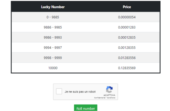Image resolution: width=170 pixels, height=111 pixels.
Task: Select the 9998 - 9999 range cell
Action: (x=53, y=58)
